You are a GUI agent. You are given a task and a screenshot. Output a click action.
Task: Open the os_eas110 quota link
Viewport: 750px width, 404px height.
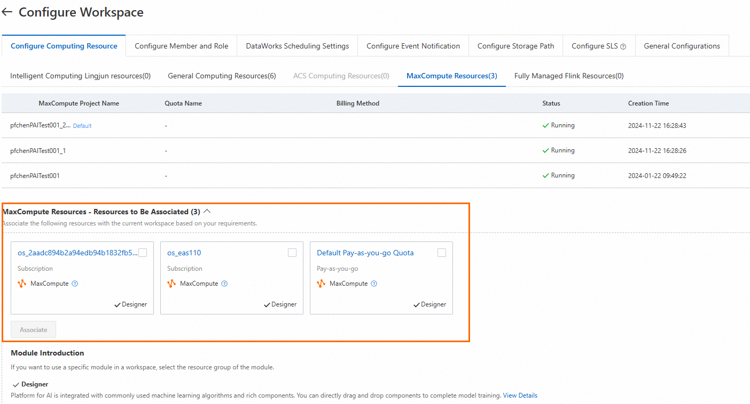coord(184,253)
